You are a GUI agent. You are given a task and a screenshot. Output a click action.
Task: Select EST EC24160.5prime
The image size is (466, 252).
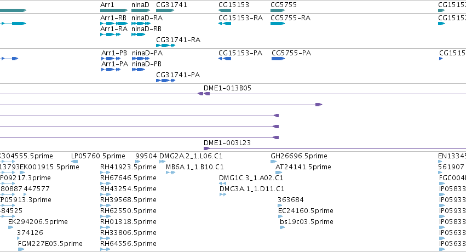point(306,211)
